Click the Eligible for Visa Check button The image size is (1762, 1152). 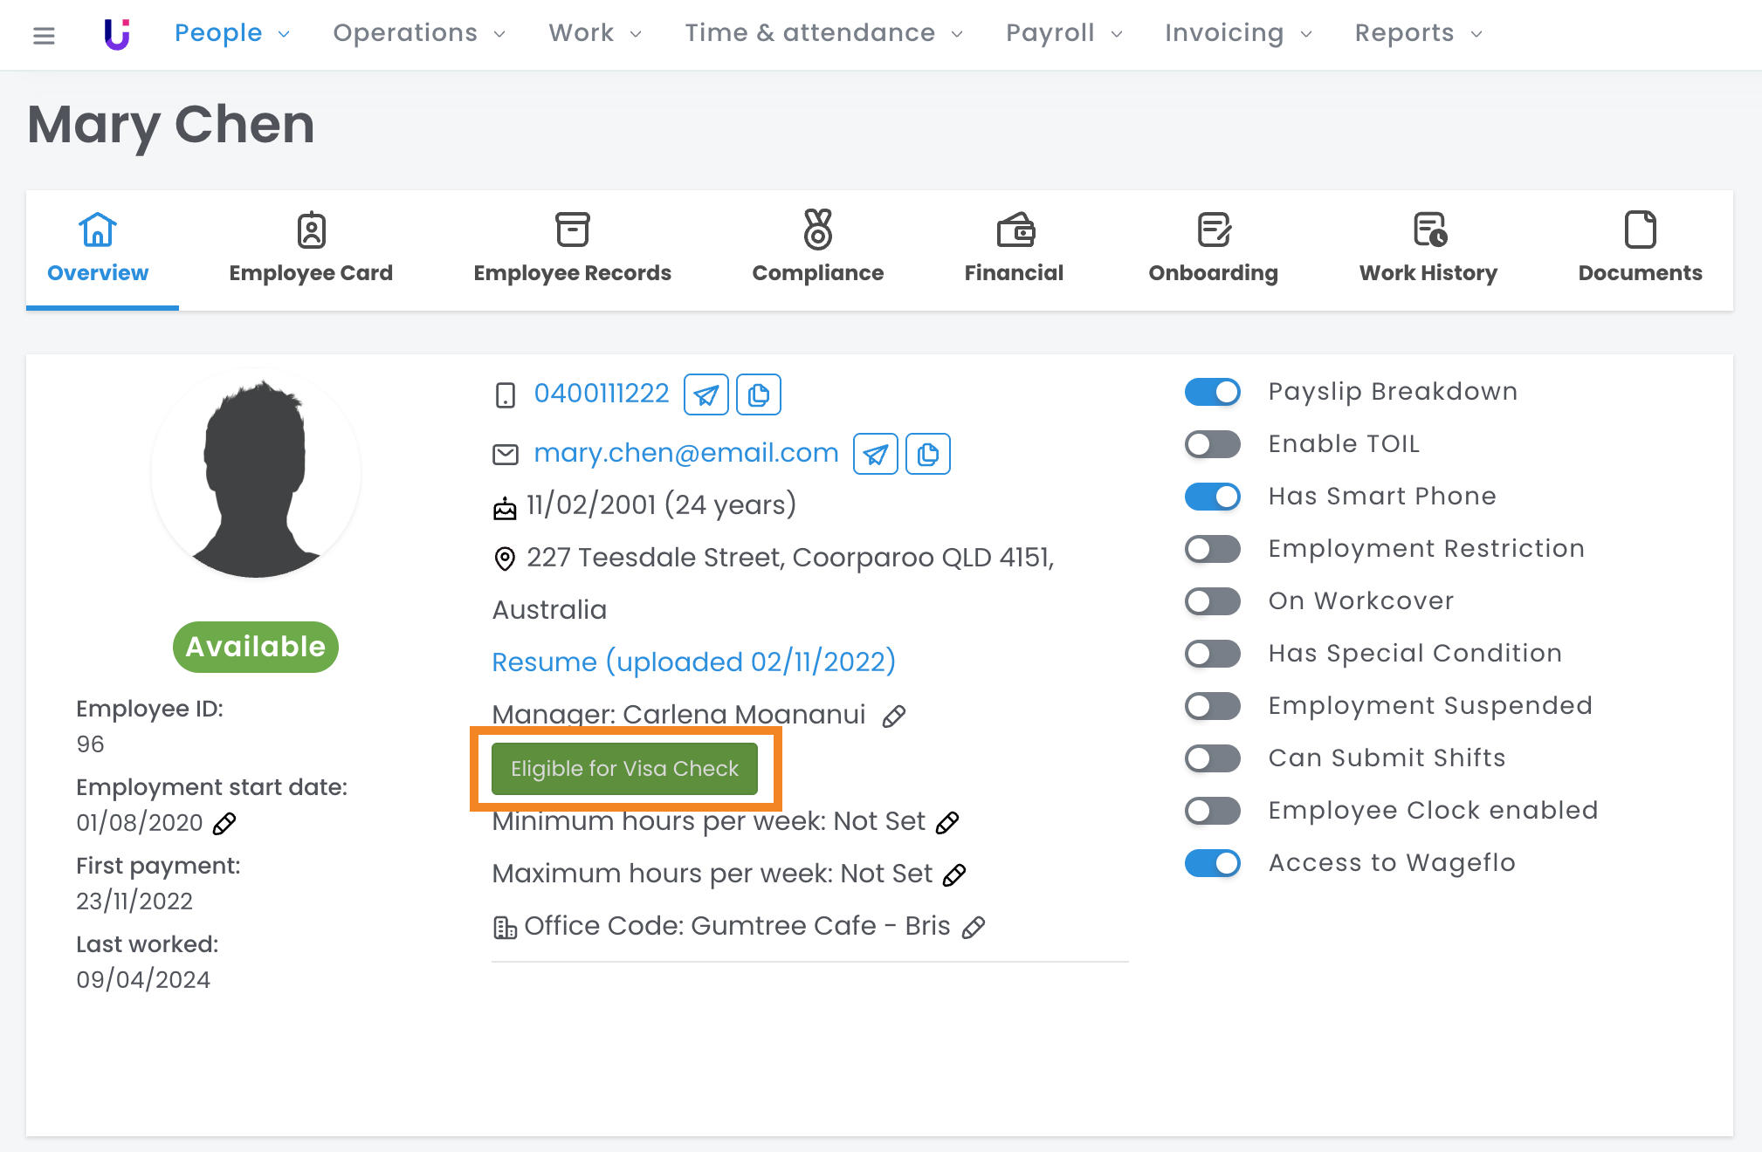click(624, 769)
